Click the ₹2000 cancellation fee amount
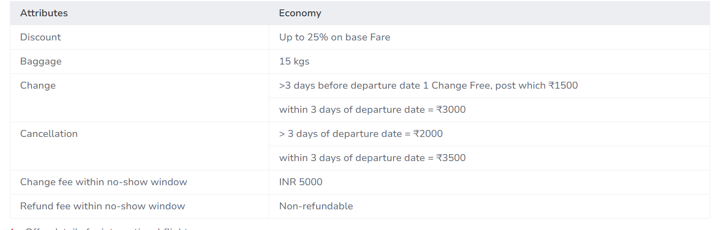This screenshot has height=230, width=723. [428, 134]
